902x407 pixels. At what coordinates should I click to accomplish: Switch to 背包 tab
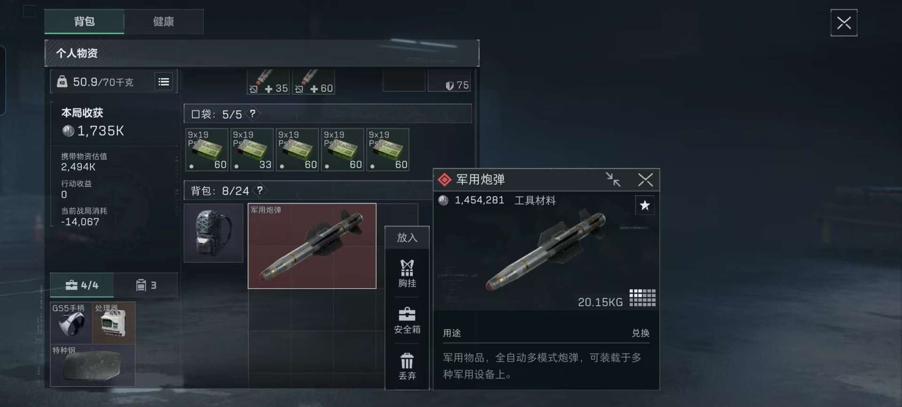click(x=84, y=22)
